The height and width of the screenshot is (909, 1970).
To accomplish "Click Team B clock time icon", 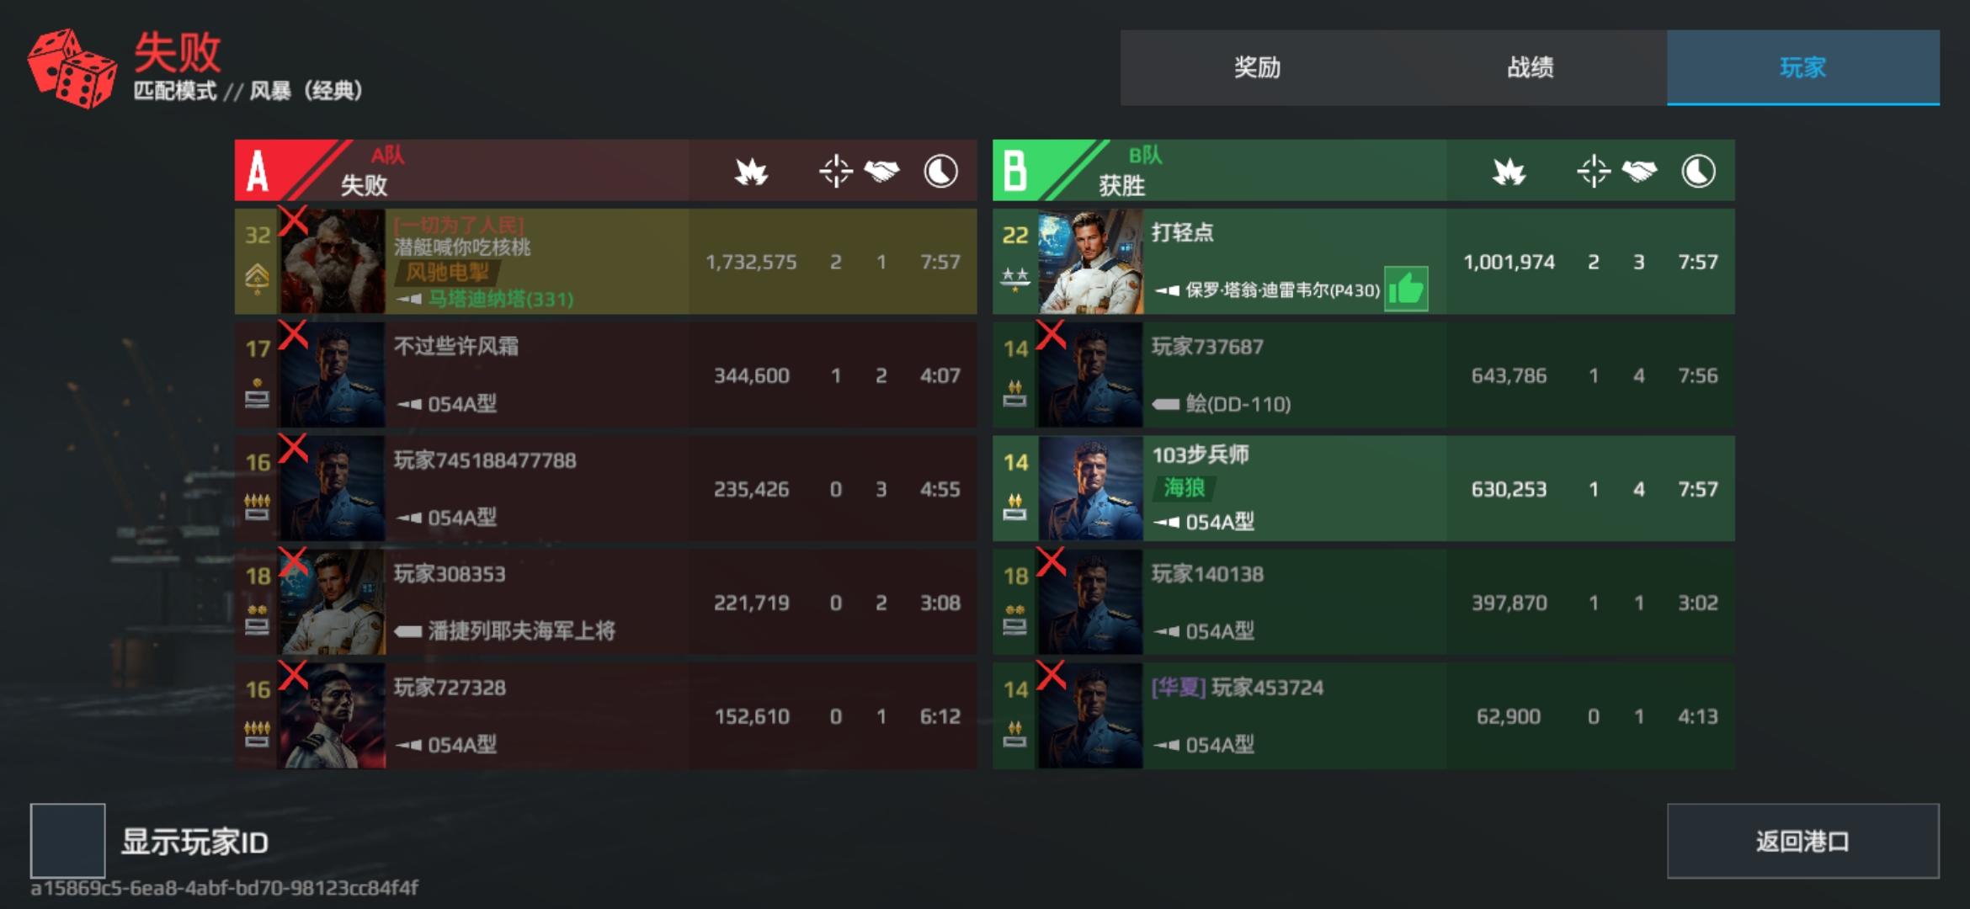I will pyautogui.click(x=1698, y=172).
